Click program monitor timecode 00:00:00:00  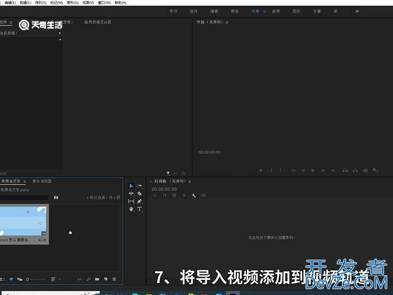coord(209,152)
